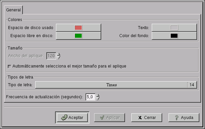Click the X icon on Cerrar
Viewport: 205px width, 129px height.
140,118
